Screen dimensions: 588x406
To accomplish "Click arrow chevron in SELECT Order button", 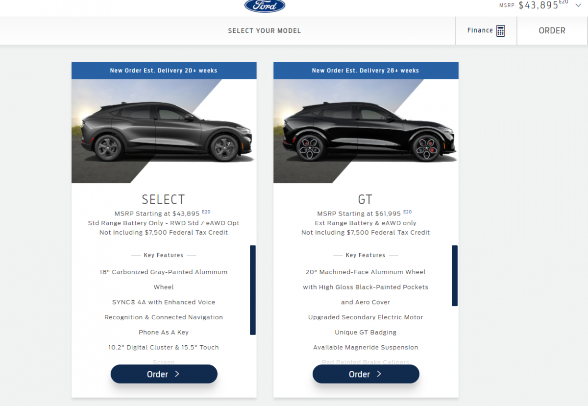I will [177, 374].
